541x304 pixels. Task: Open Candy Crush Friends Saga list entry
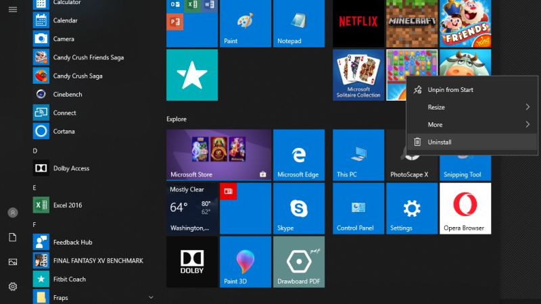click(93, 57)
